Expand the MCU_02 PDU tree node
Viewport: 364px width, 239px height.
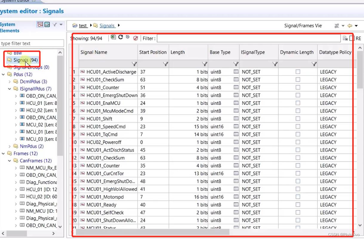(16, 125)
